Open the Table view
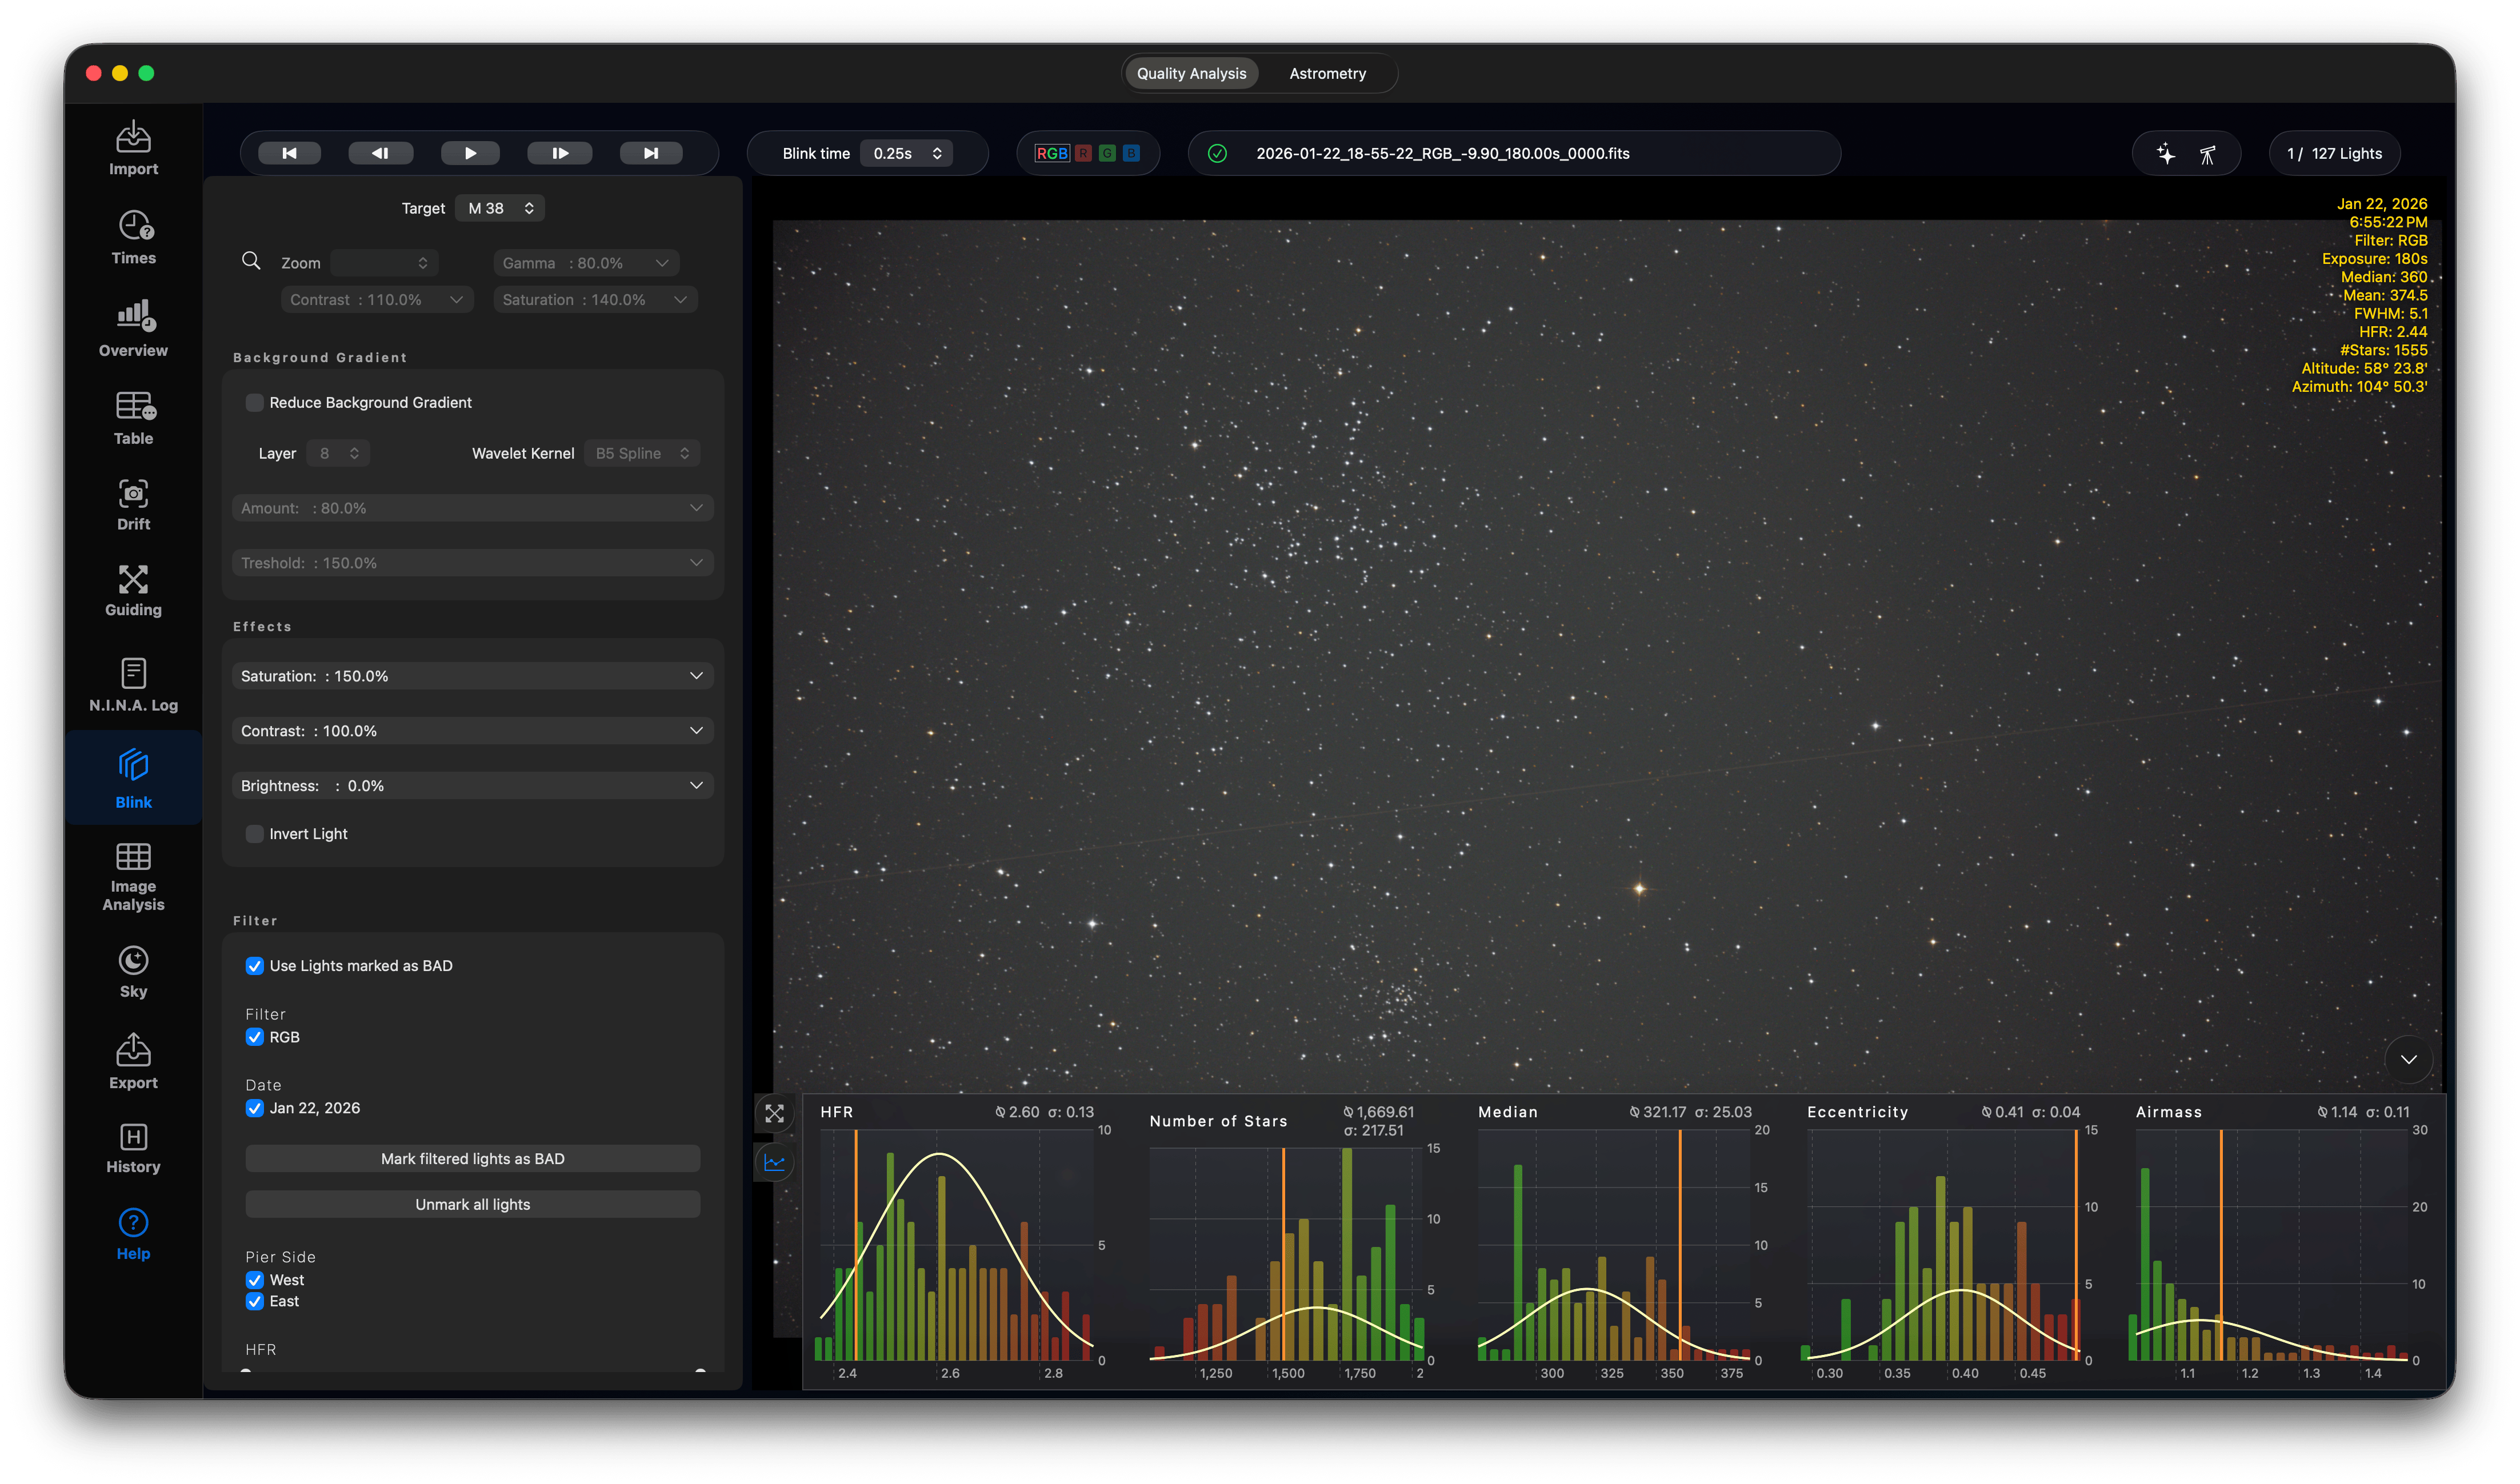Screen dimensions: 2520x1484 (133, 418)
